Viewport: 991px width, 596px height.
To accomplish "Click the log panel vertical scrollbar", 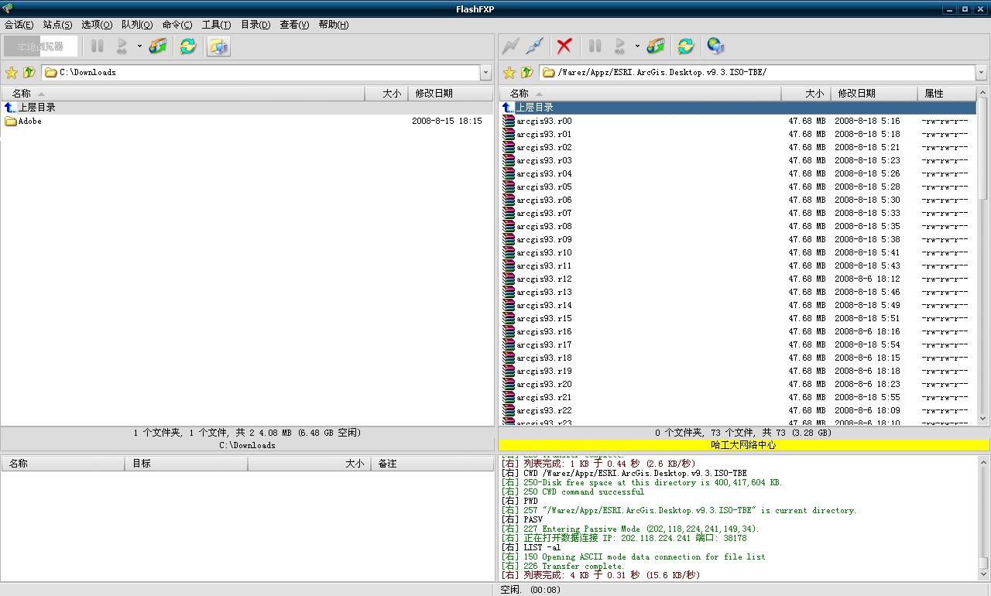I will [983, 518].
